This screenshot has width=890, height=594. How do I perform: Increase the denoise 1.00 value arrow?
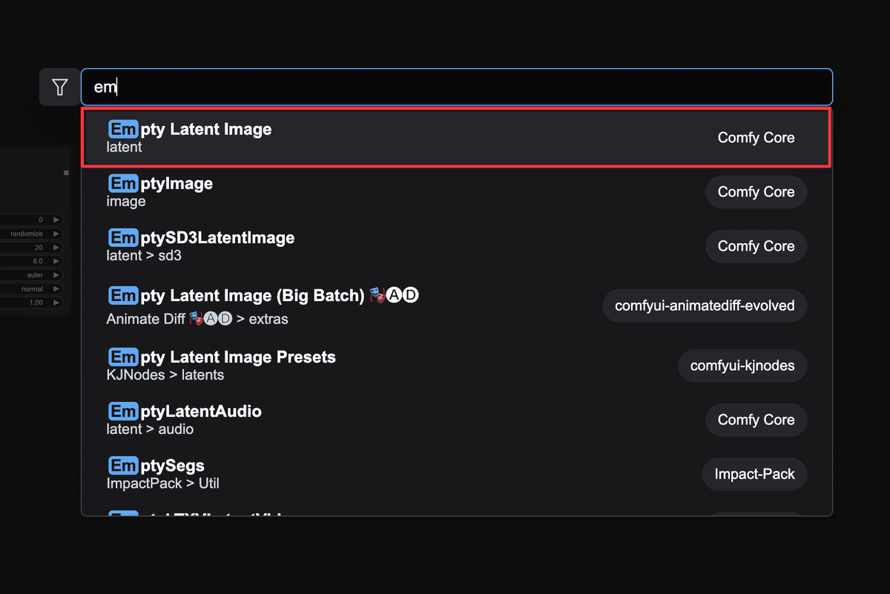56,303
